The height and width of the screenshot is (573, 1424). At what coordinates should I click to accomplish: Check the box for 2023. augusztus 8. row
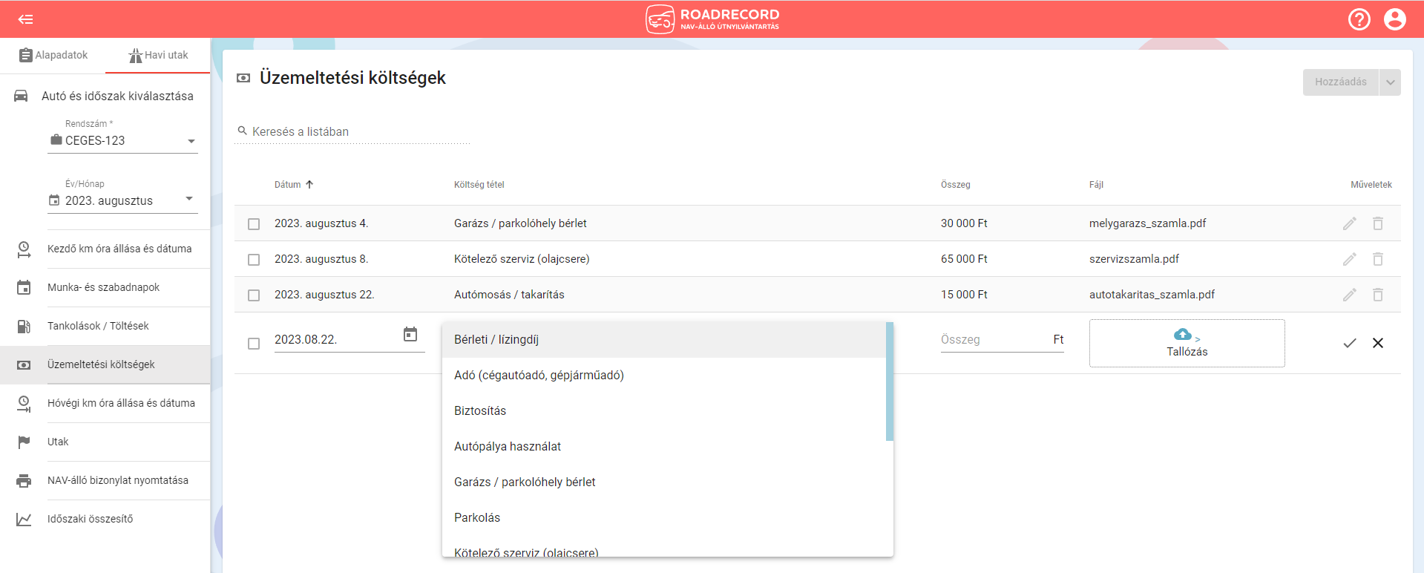click(x=254, y=260)
